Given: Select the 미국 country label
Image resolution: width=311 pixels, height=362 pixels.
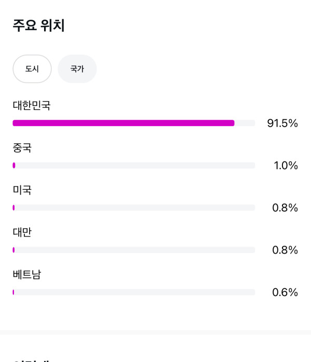Looking at the screenshot, I should tap(22, 190).
